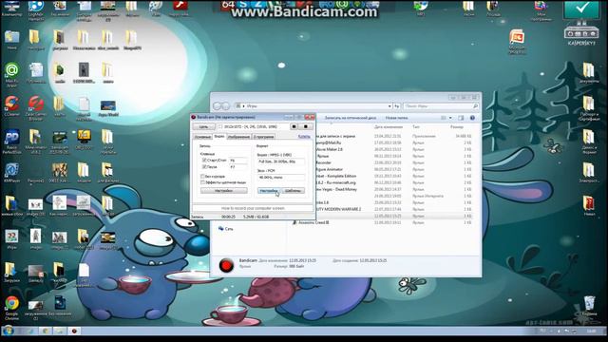Click Записать на оптический диск in Explorer
The width and height of the screenshot is (608, 342).
(x=350, y=118)
